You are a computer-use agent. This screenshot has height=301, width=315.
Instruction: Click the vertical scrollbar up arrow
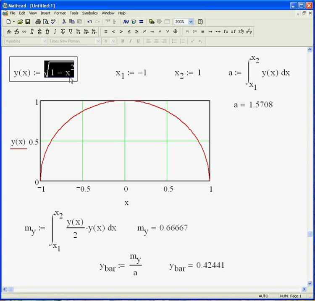[310, 49]
